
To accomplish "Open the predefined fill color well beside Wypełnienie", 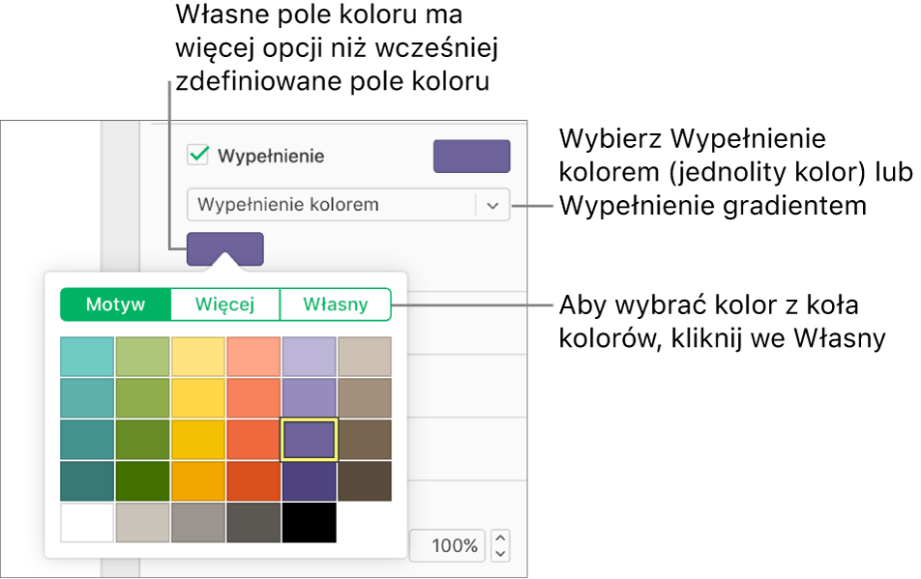I will 472,156.
